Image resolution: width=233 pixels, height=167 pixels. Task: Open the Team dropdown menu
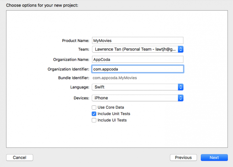tap(138, 49)
